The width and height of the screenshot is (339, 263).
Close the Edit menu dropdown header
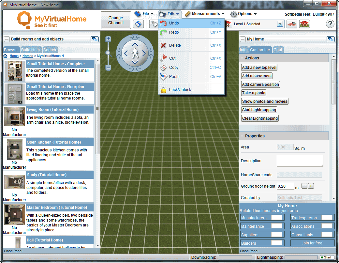coord(170,14)
